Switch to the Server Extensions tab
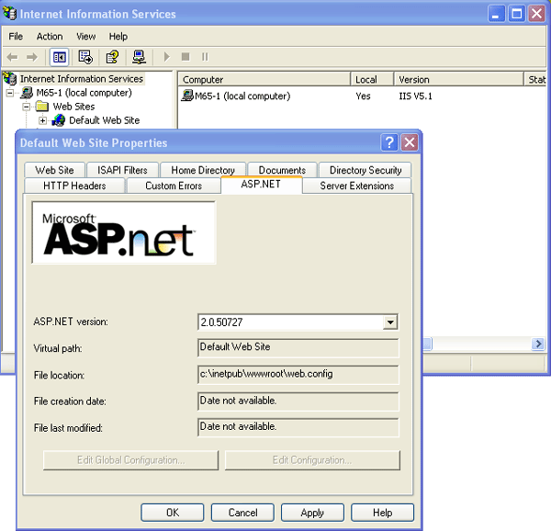Viewport: 551px width, 531px height. [x=356, y=186]
